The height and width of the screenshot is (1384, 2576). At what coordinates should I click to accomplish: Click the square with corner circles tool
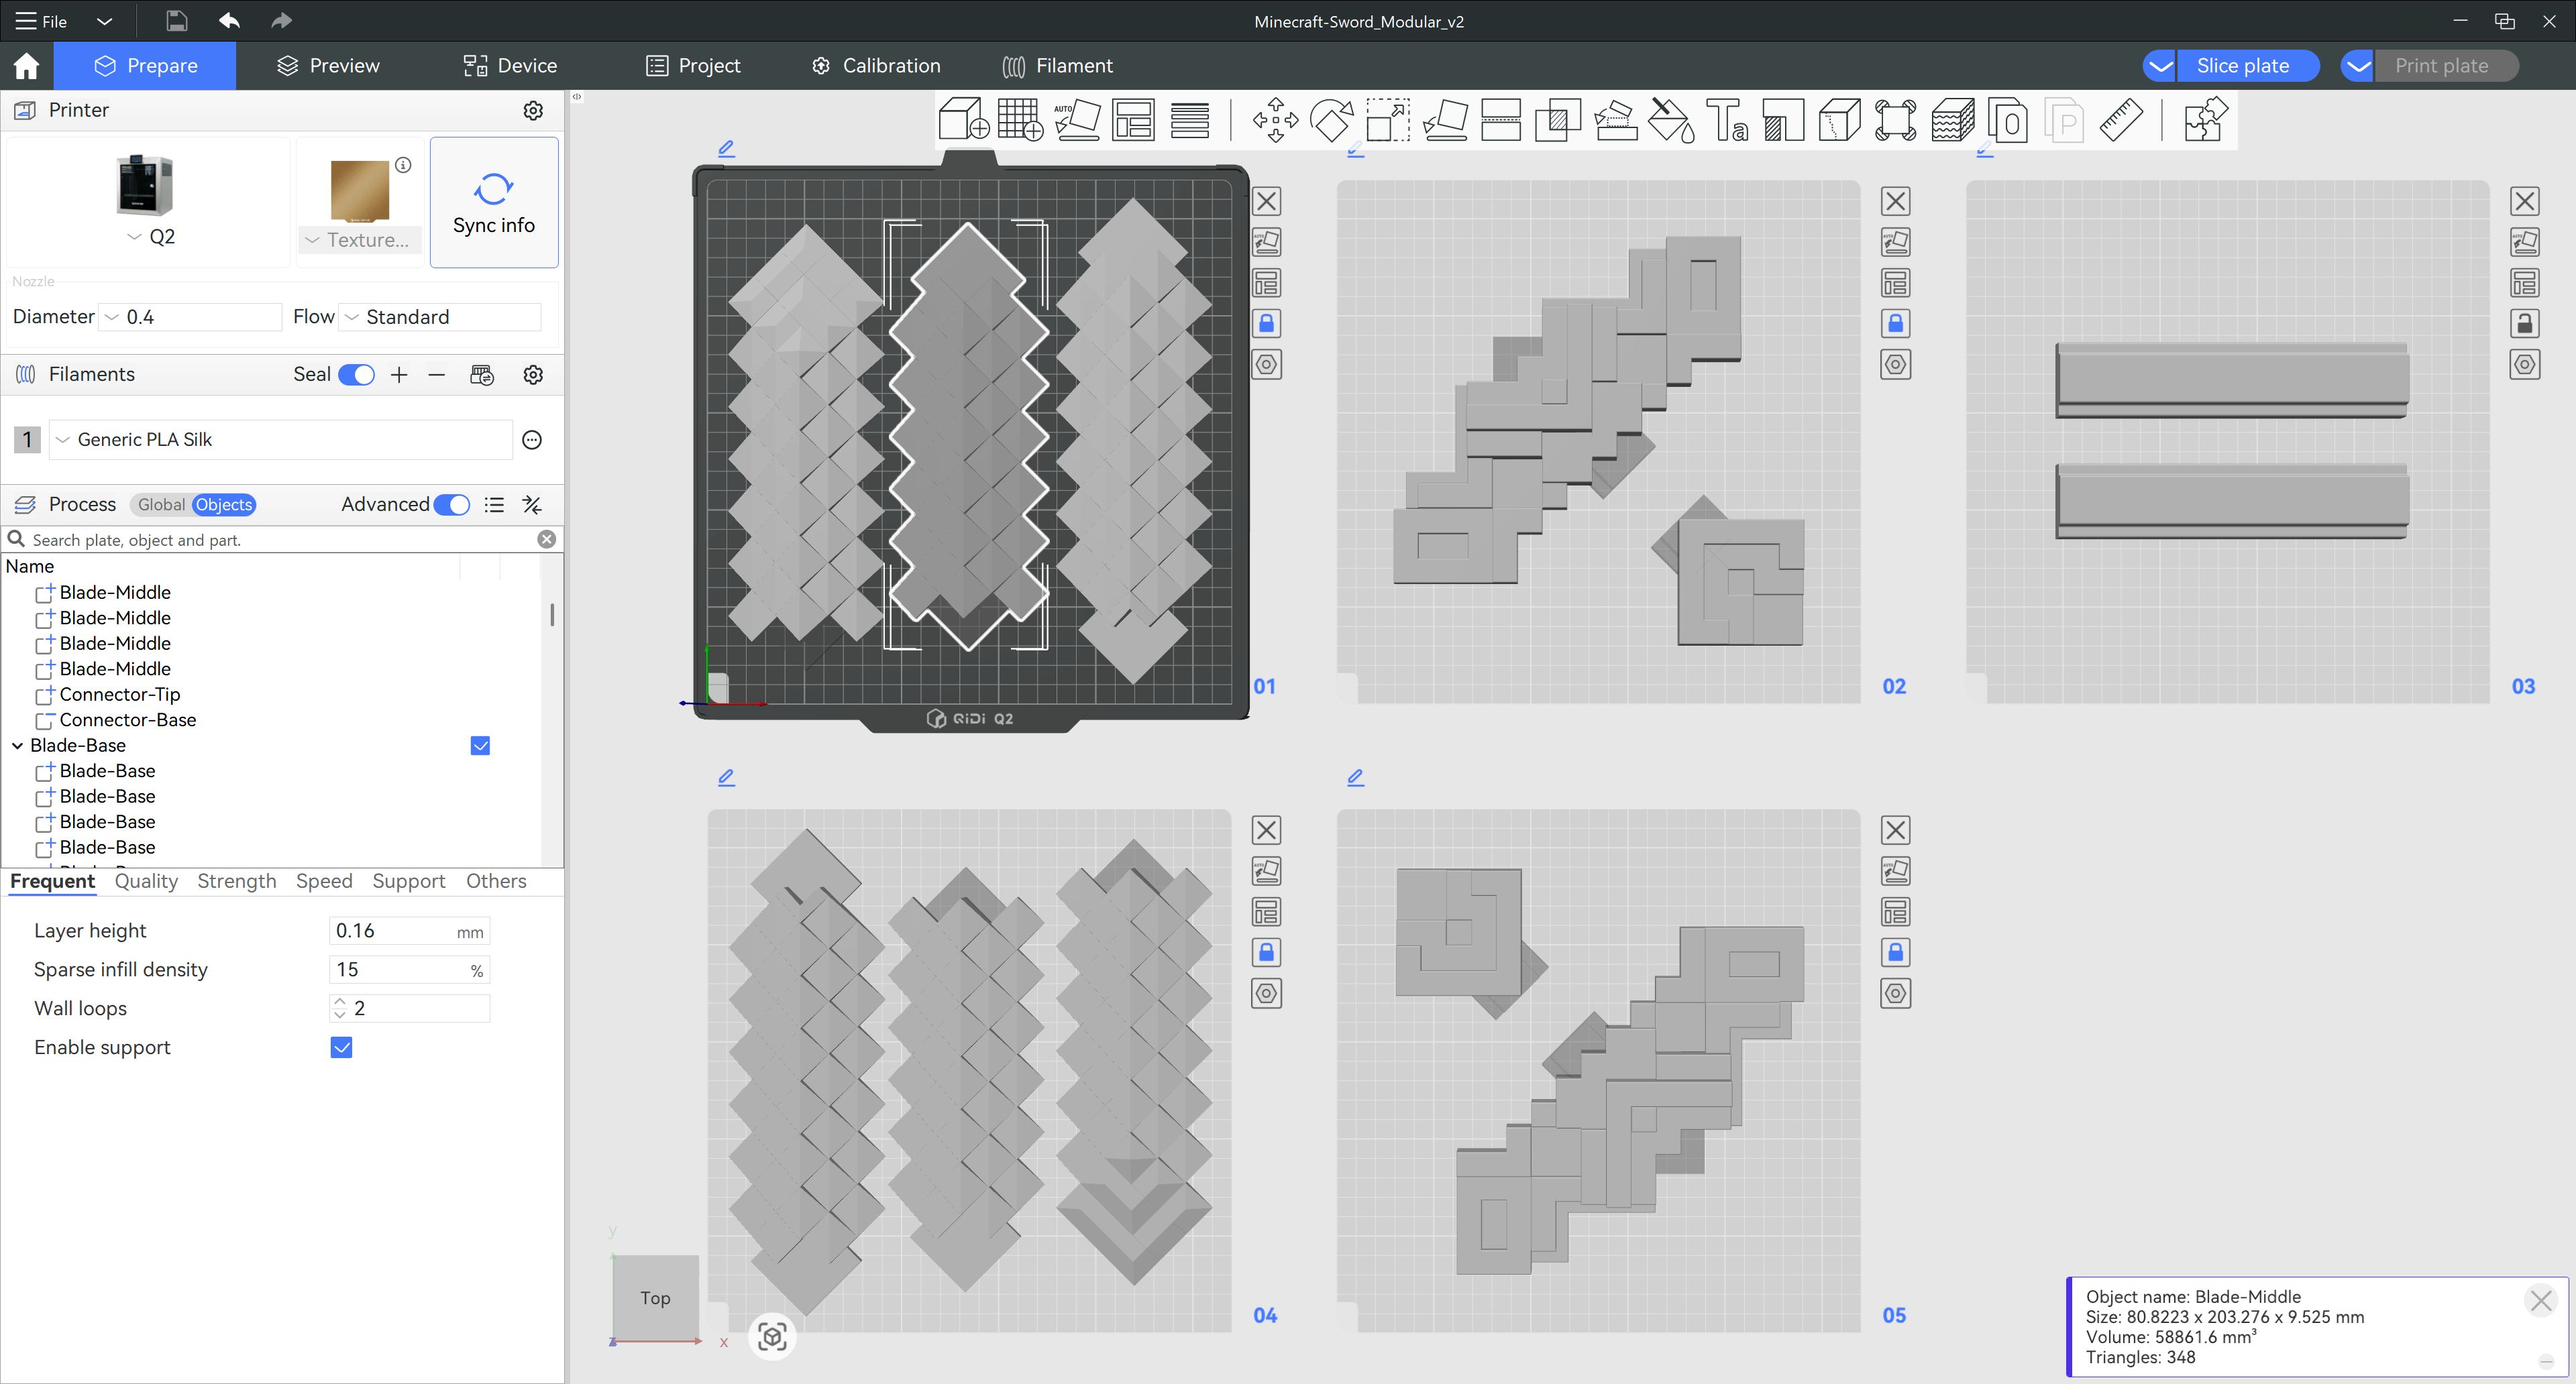[1896, 120]
